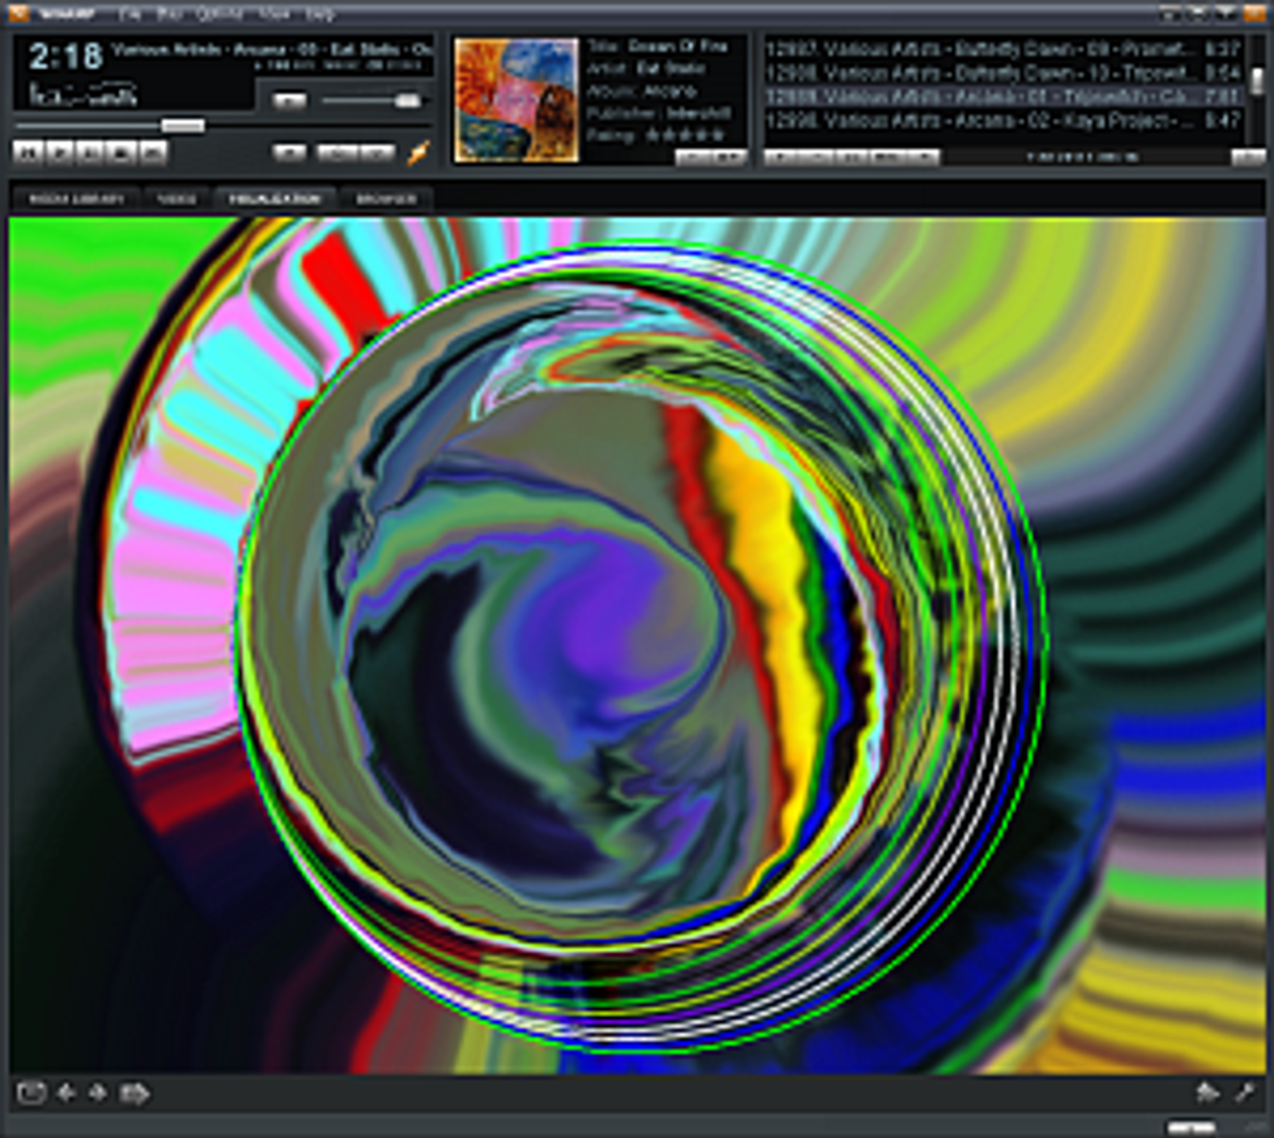Advance to the next visualization preset
Viewport: 1274px width, 1138px height.
pos(97,1093)
